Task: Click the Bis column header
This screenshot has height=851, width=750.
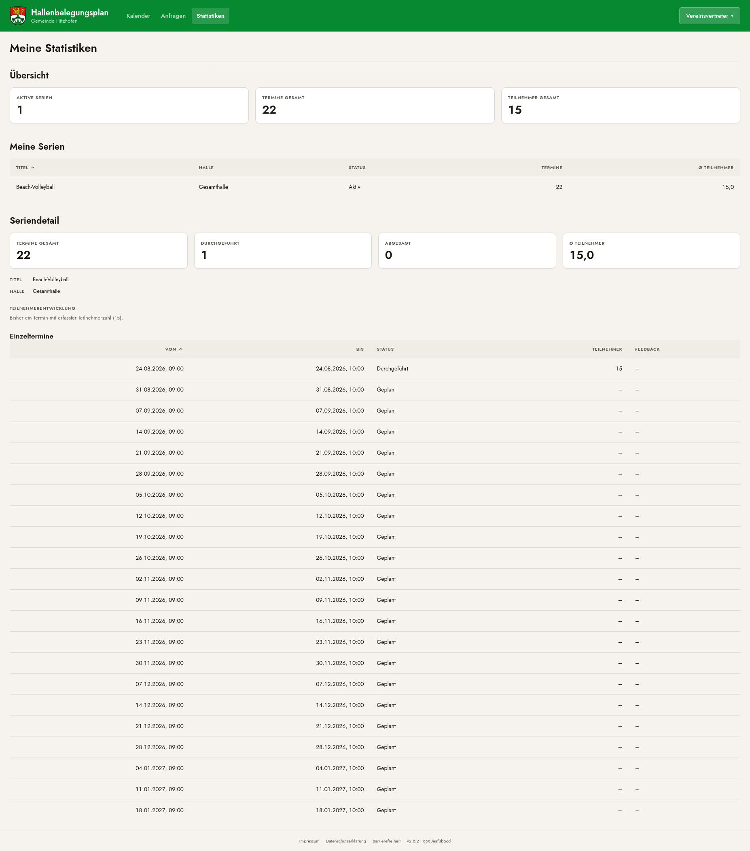Action: click(360, 349)
